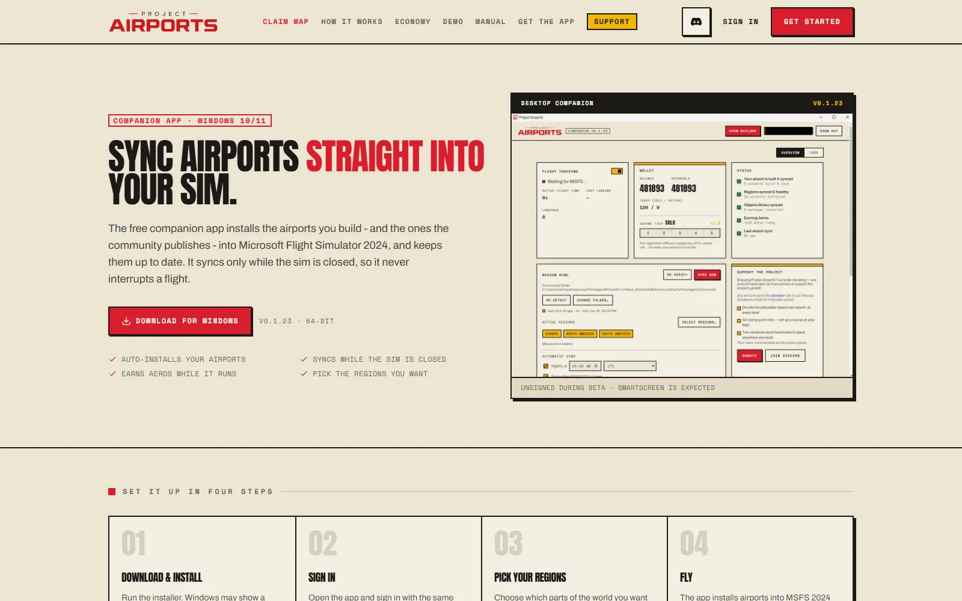Open the Manual page from the navigation
The image size is (962, 601).
point(491,22)
